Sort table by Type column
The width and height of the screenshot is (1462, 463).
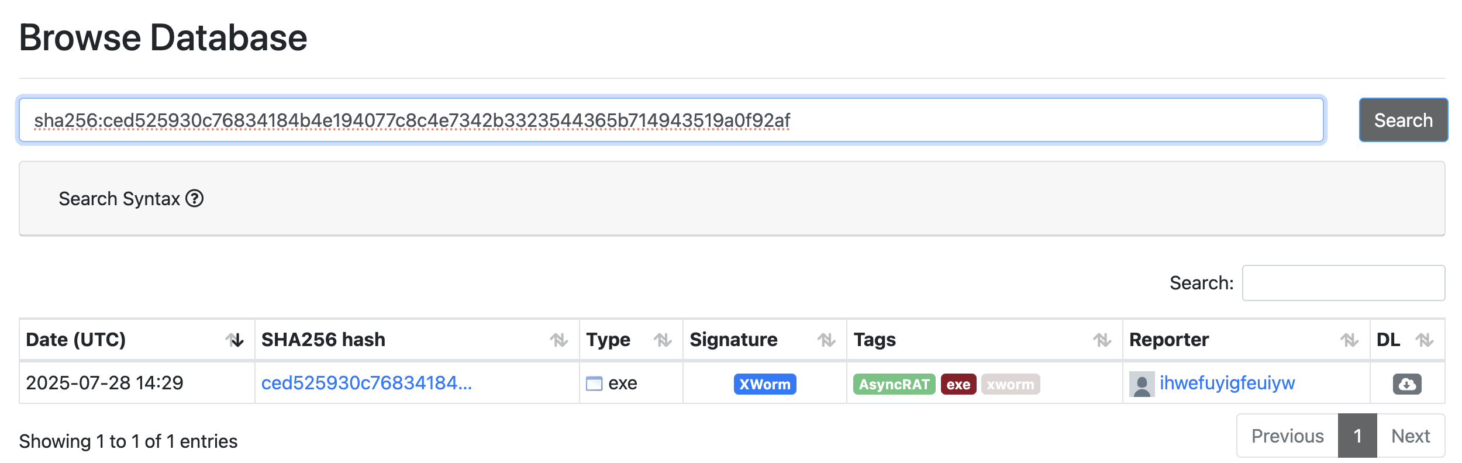tap(663, 340)
